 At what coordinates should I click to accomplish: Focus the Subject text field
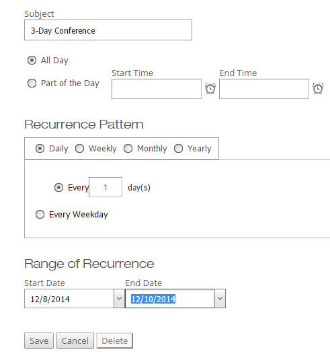tap(108, 30)
